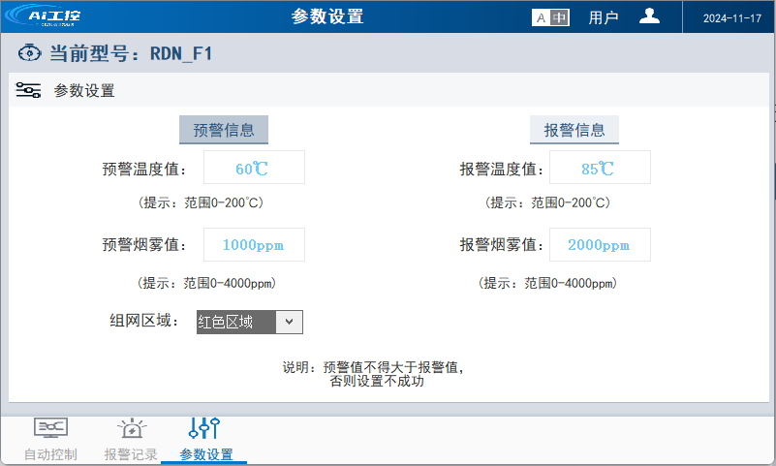Edit the 报警烟雾值 field showing 2000ppm
The width and height of the screenshot is (776, 466).
(600, 244)
